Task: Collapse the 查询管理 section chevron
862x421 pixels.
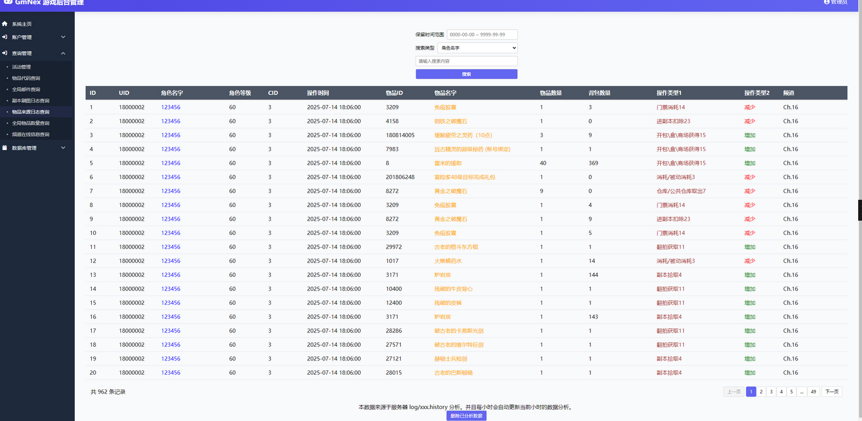Action: point(63,53)
